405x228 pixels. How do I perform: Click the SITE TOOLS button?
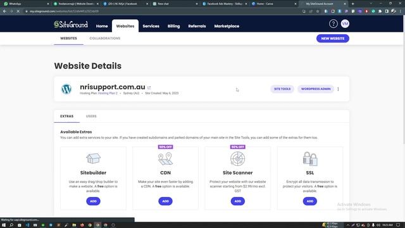click(x=282, y=89)
